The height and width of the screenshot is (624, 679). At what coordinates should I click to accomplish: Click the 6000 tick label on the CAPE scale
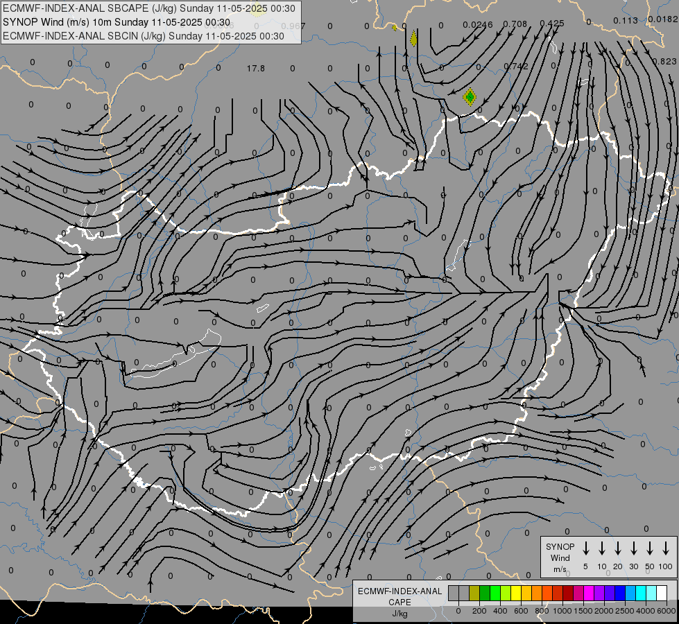667,611
